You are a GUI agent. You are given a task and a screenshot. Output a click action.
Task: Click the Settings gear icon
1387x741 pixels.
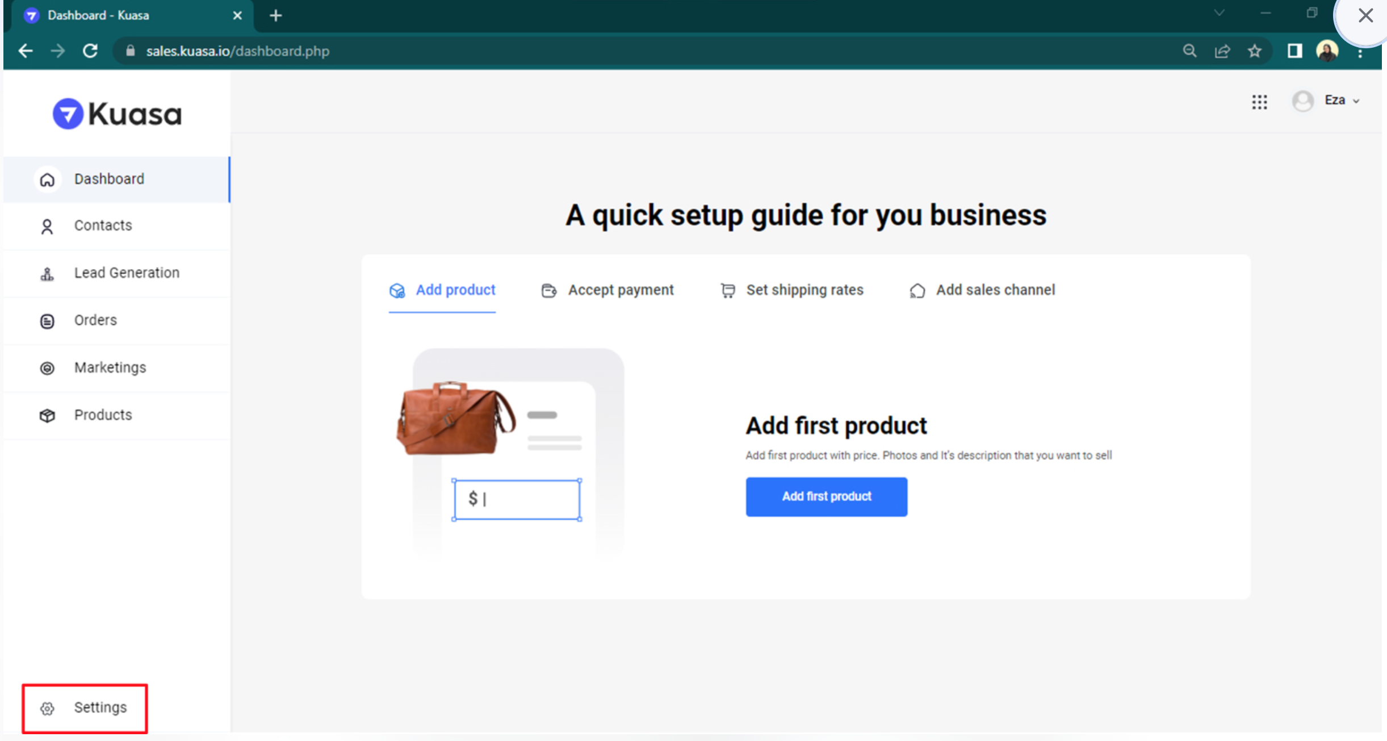tap(47, 709)
